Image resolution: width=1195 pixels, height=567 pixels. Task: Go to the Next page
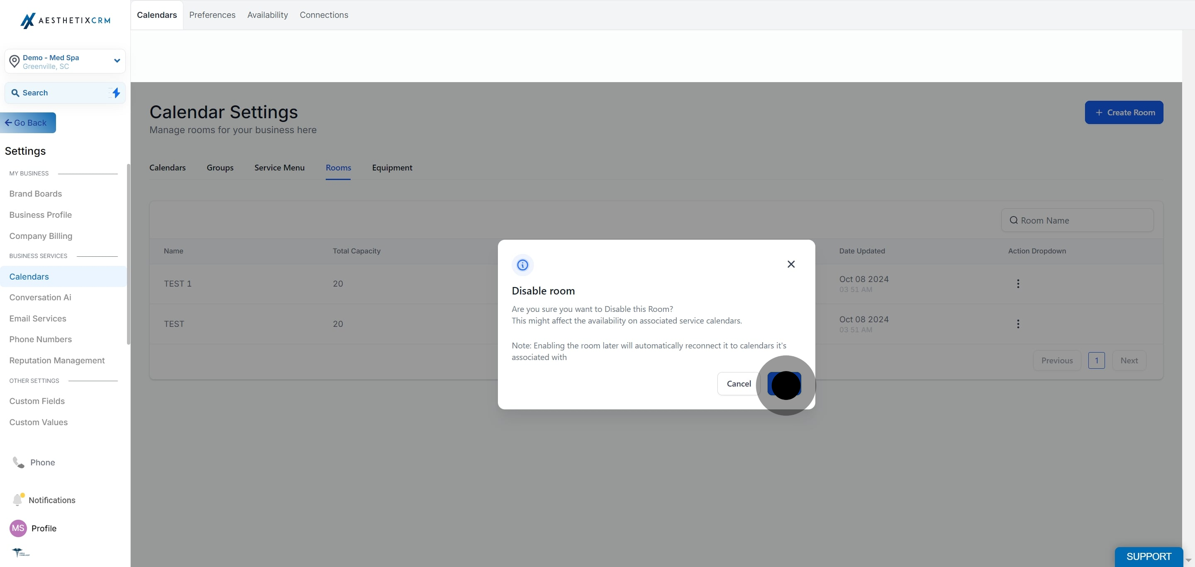coord(1129,361)
